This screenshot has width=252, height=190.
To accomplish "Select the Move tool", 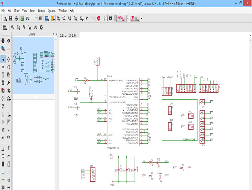I will pos(9,59).
